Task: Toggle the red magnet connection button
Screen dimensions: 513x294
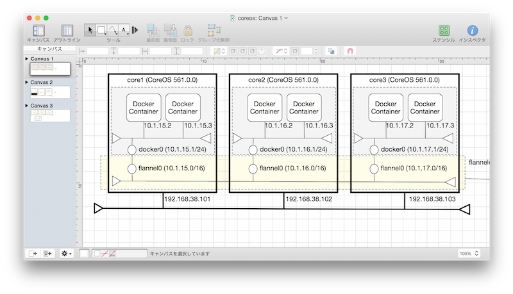Action: (x=349, y=51)
